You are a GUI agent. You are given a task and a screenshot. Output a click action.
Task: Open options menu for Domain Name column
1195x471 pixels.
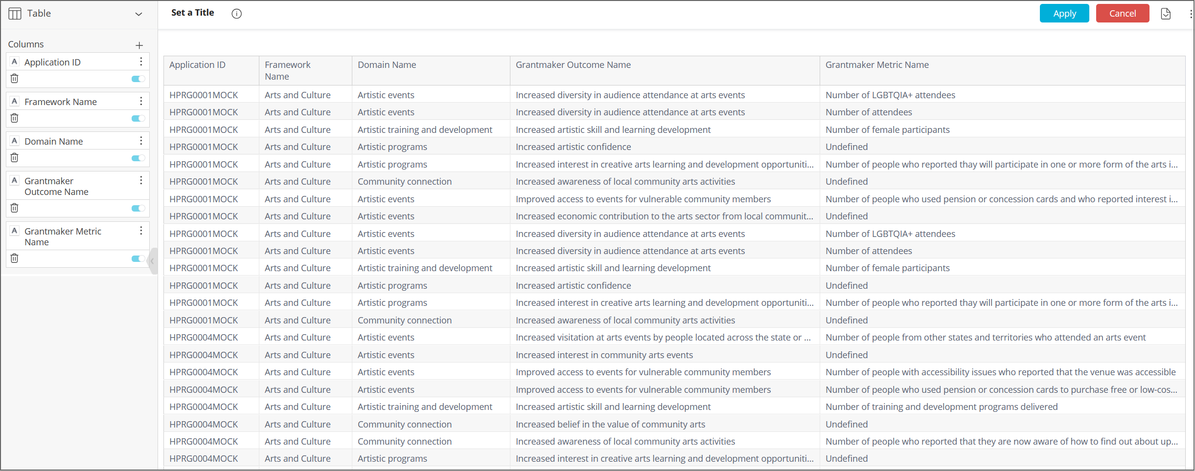[141, 141]
